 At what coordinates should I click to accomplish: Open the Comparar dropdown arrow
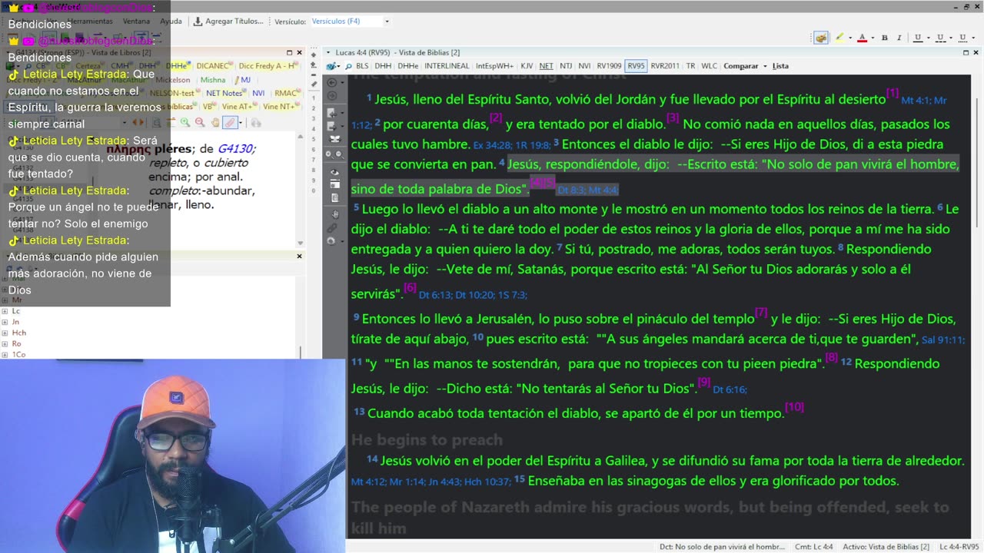pos(765,66)
